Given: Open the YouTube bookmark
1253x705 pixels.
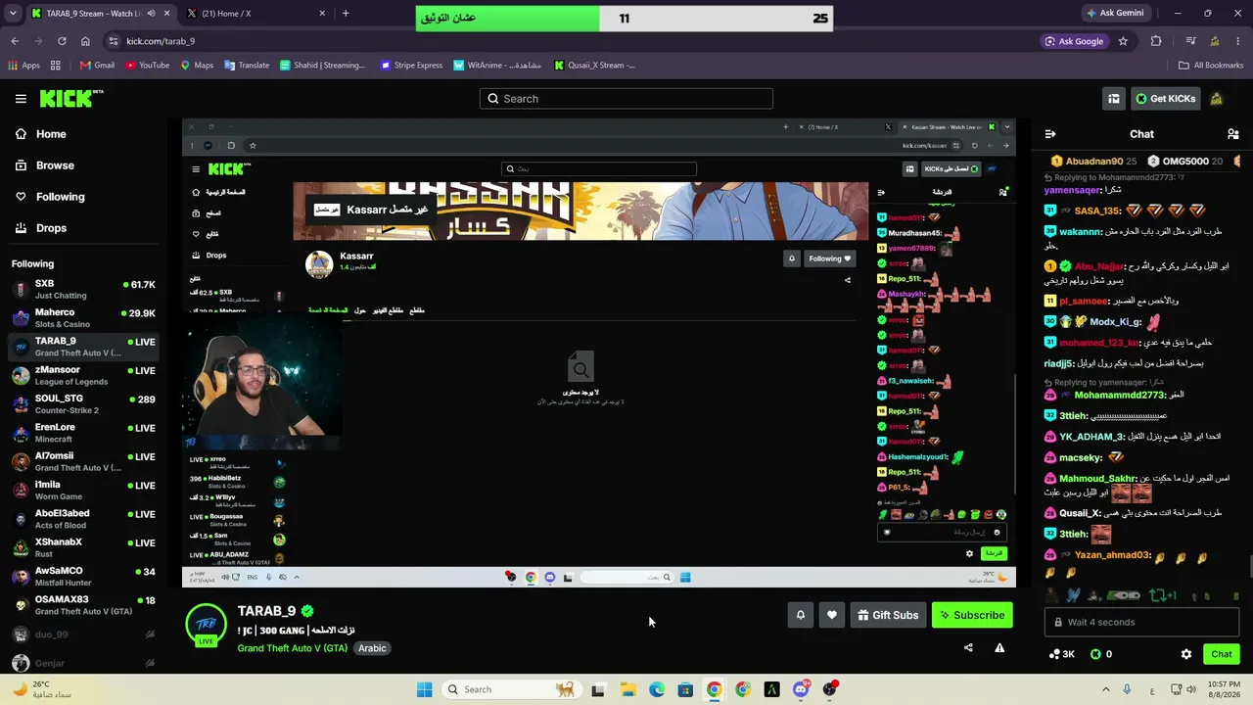Looking at the screenshot, I should [x=146, y=66].
